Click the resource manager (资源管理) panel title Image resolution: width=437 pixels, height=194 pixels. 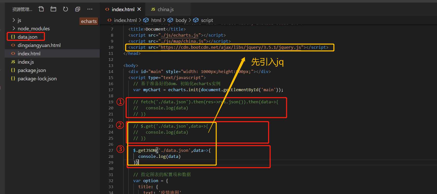pyautogui.click(x=22, y=9)
